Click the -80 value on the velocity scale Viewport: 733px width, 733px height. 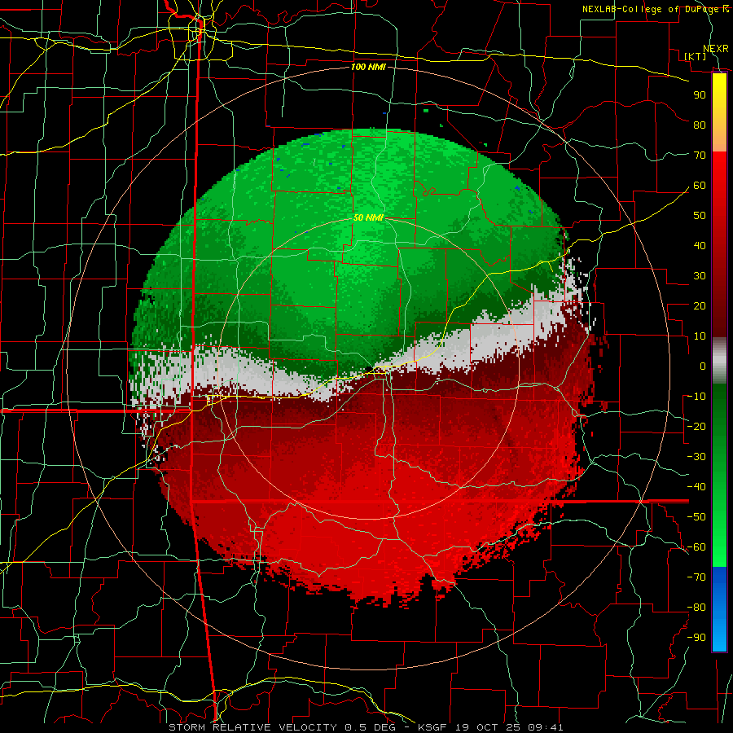(x=696, y=608)
